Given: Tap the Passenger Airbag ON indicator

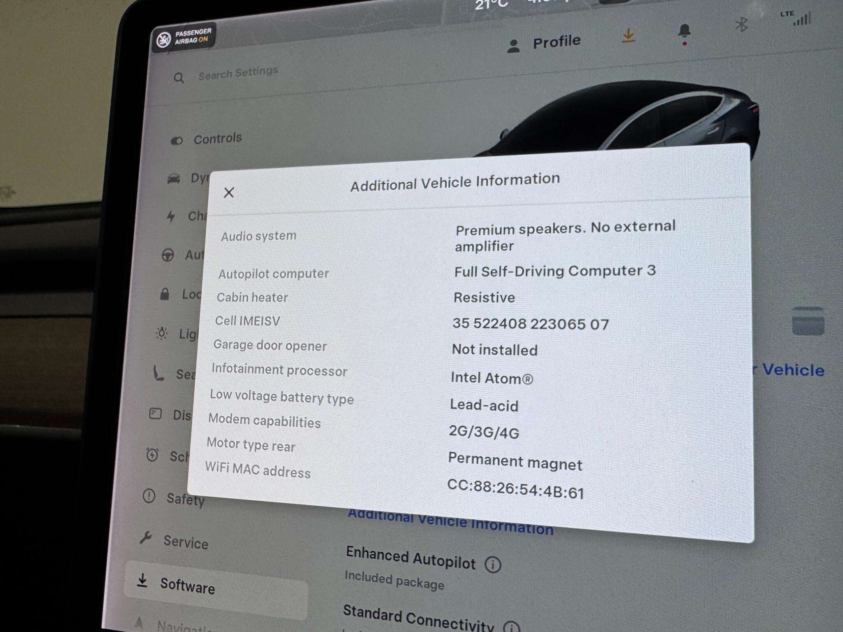Looking at the screenshot, I should pos(184,37).
